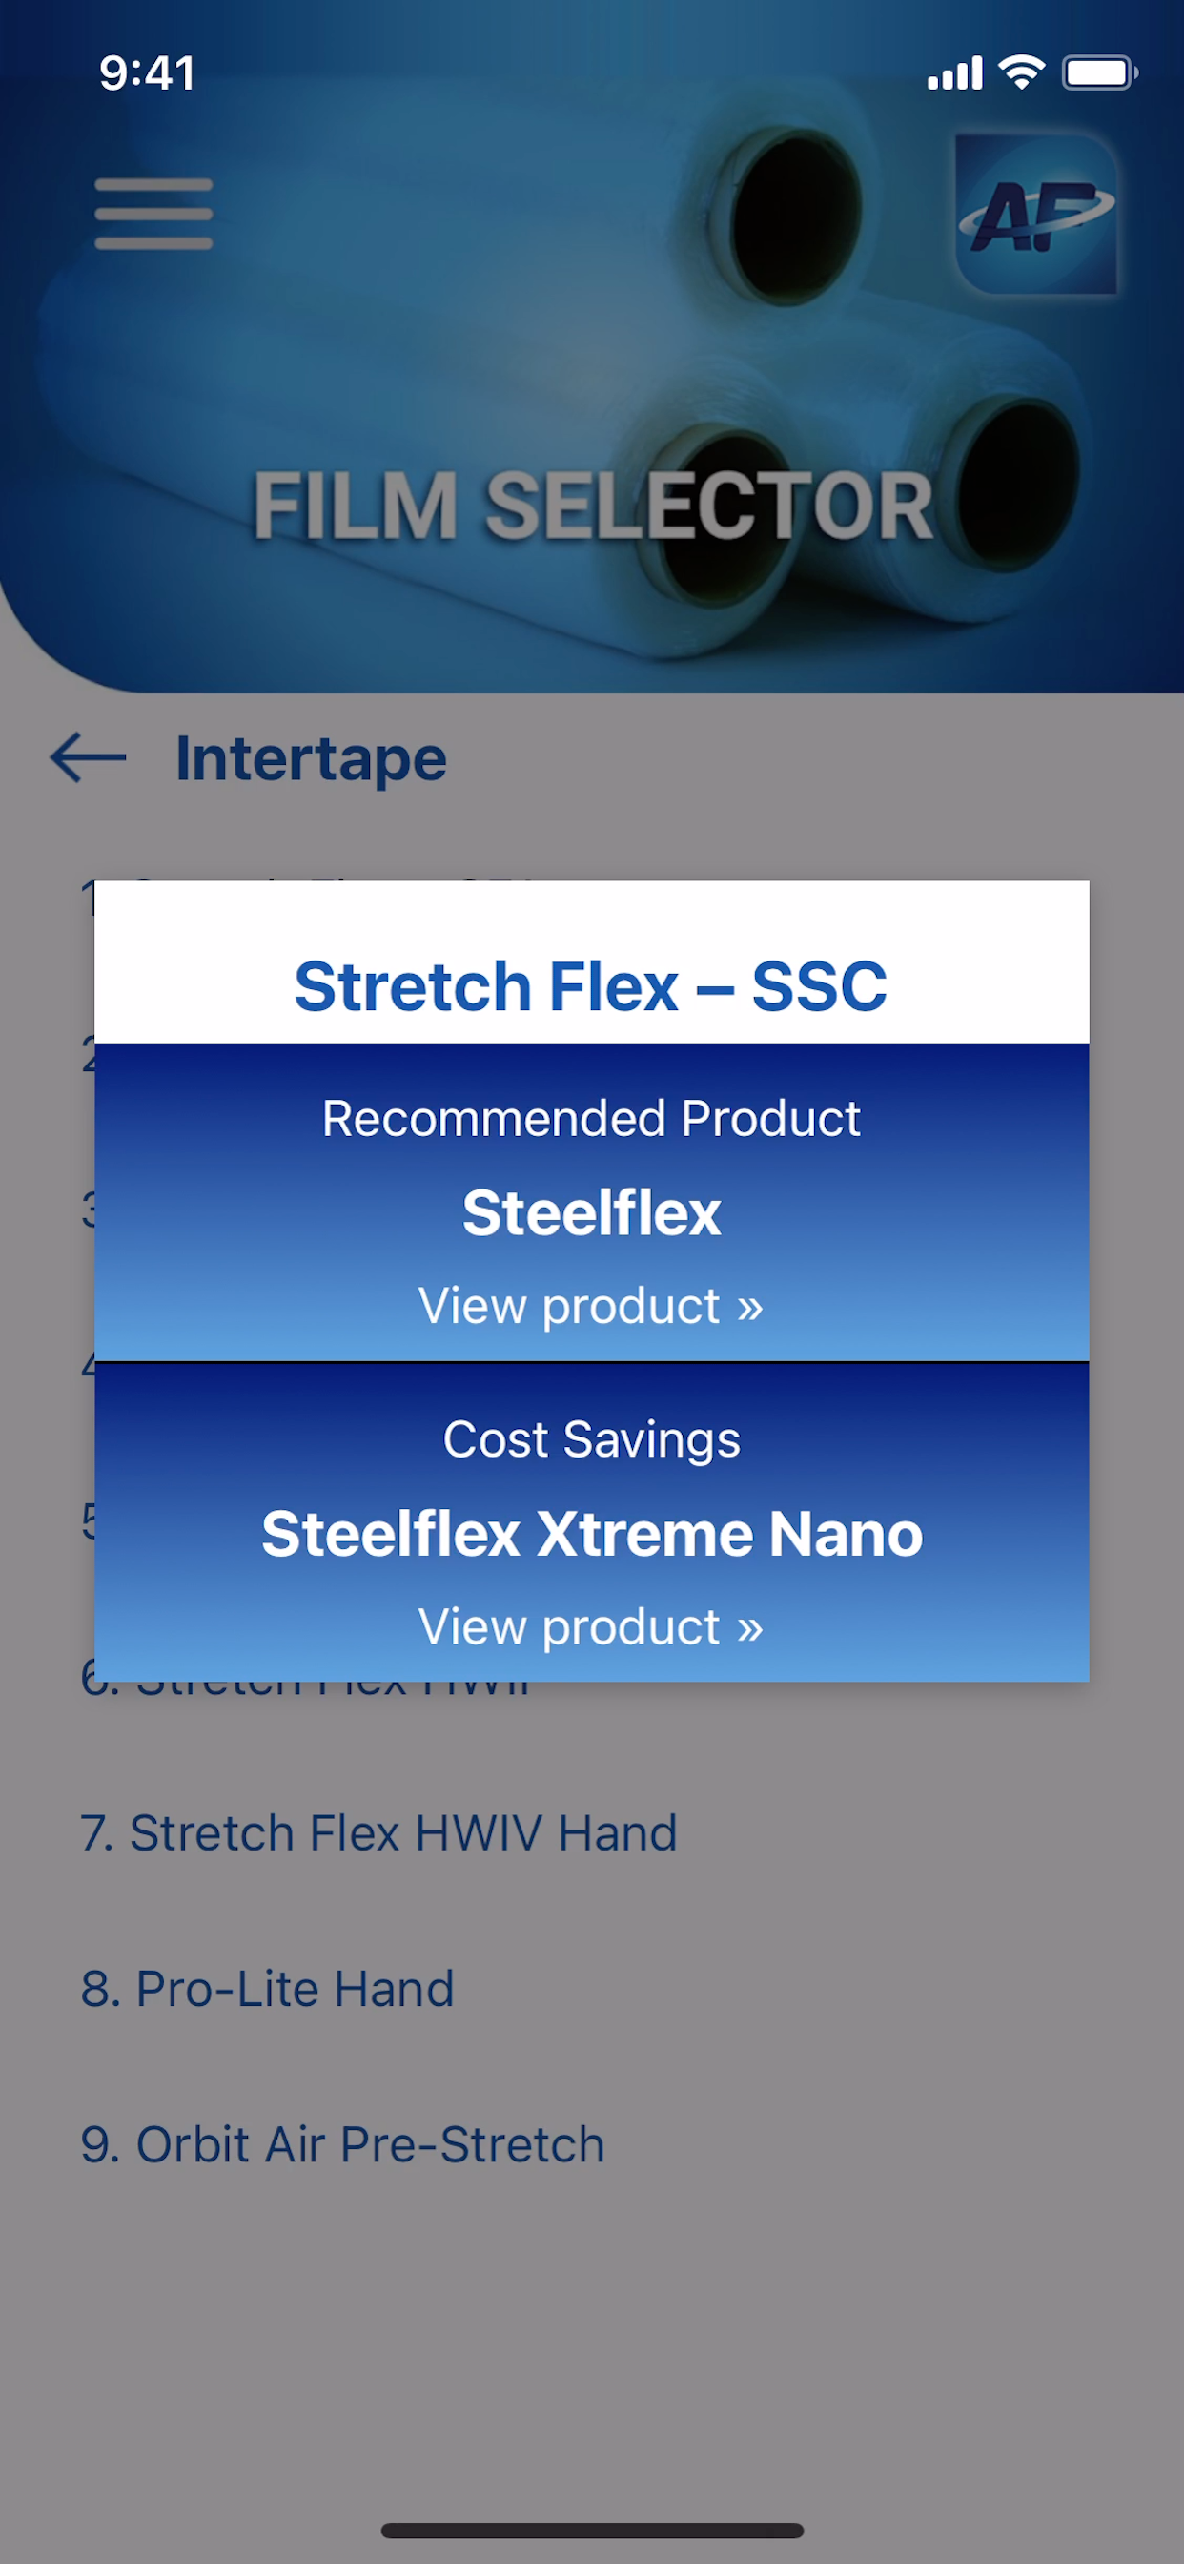
Task: View product under Steelflex Xtreme Nano
Action: pos(591,1626)
